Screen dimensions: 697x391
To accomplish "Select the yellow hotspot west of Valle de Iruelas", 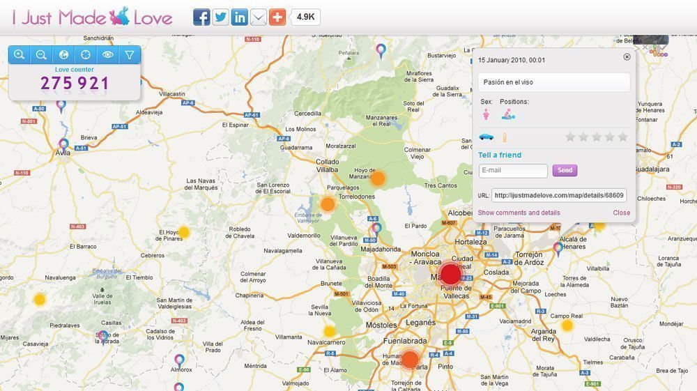I will click(x=40, y=300).
